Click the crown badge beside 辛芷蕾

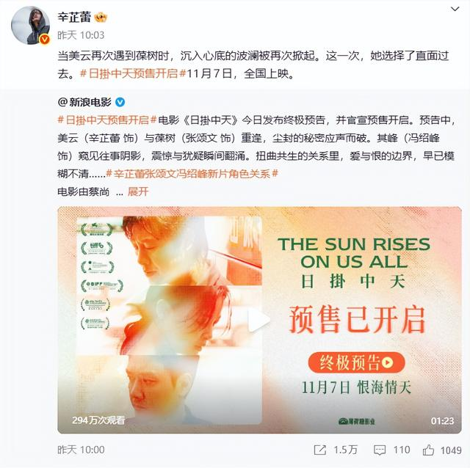[x=101, y=17]
